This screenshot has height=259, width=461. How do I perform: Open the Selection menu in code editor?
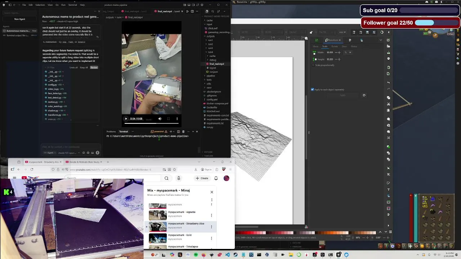coord(40,5)
